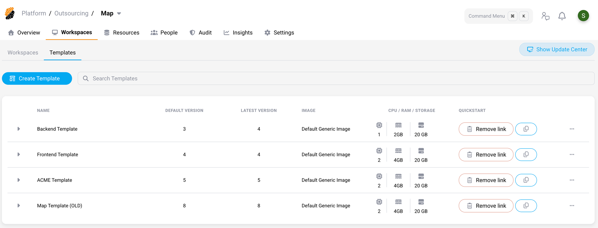Remove quickstart link for ACME Template

click(486, 180)
